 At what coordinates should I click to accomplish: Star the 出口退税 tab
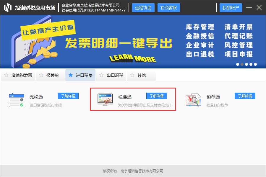(101, 75)
